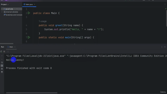The image size is (167, 94).
Task: Open editor tabs more options menu
Action: pyautogui.click(x=165, y=4)
